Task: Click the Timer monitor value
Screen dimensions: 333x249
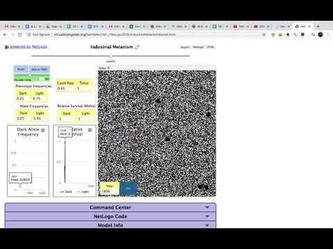Action: [84, 89]
